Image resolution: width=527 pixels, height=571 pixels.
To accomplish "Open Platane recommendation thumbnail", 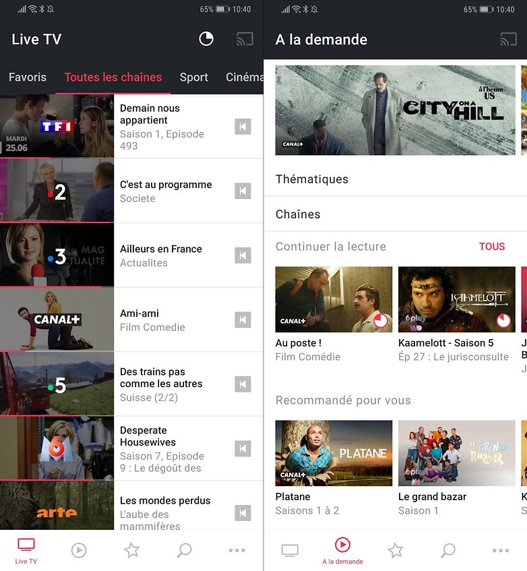I will click(x=334, y=454).
